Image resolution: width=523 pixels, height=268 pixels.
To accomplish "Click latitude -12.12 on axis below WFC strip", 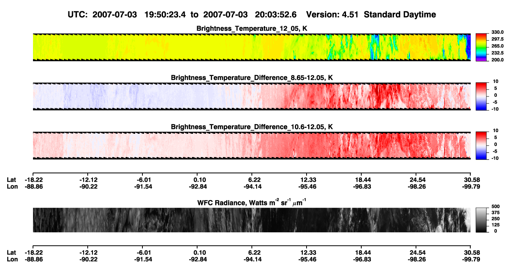I will 88,252.
